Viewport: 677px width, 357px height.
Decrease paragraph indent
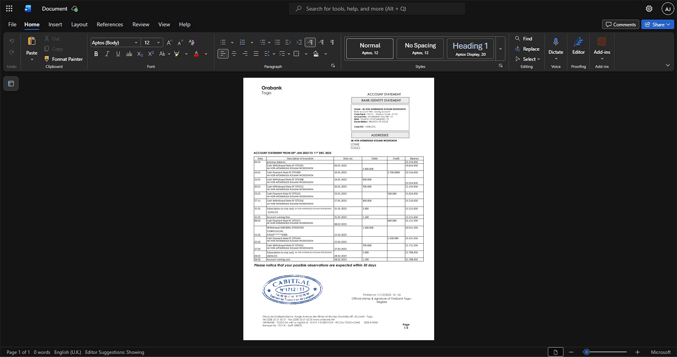point(287,43)
